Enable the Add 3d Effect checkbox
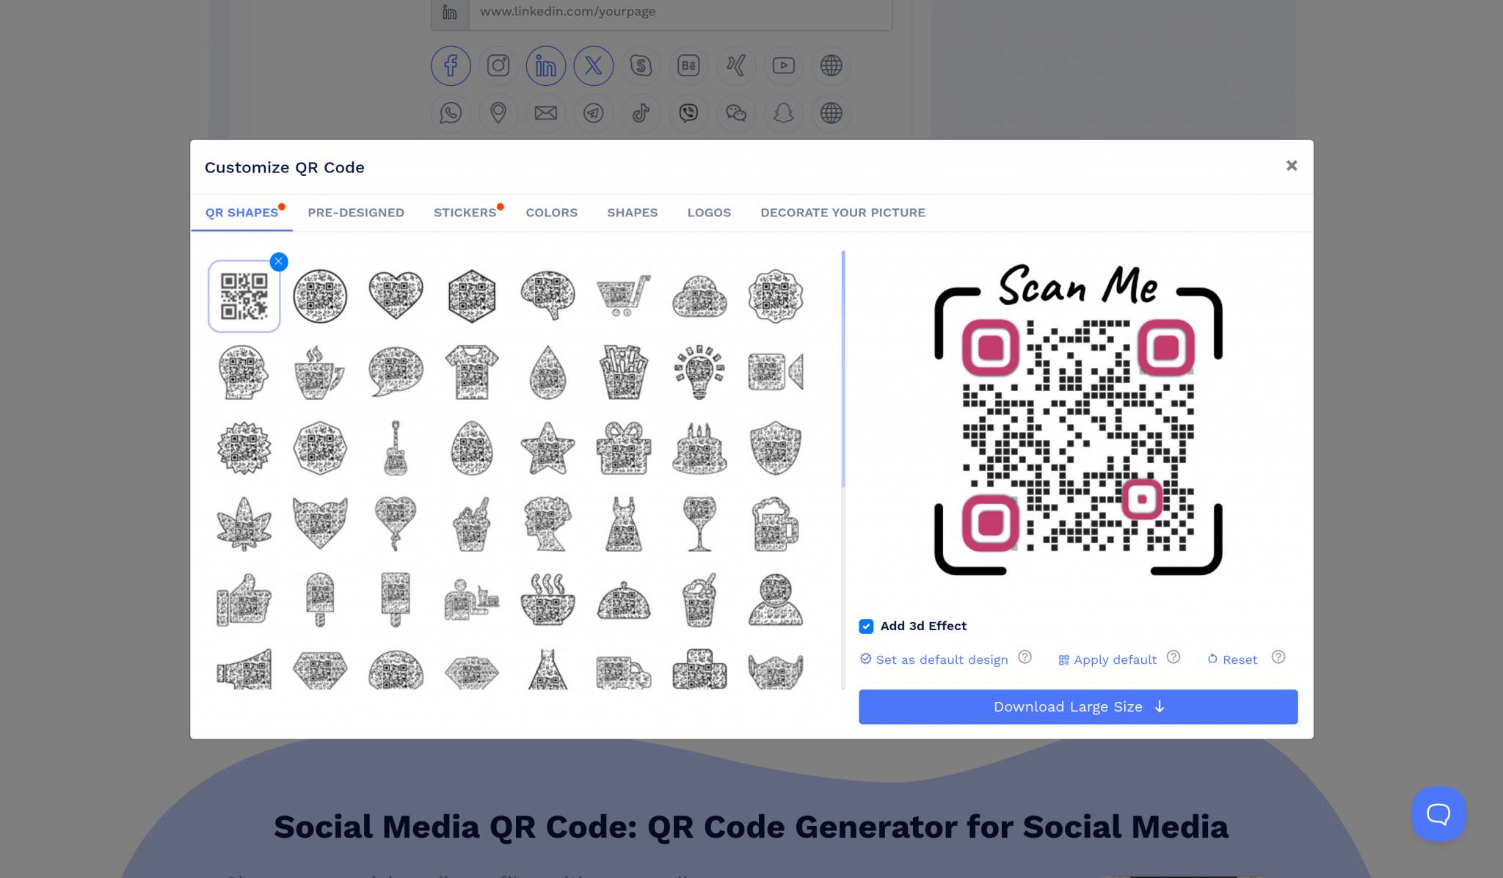The height and width of the screenshot is (878, 1503). coord(866,626)
